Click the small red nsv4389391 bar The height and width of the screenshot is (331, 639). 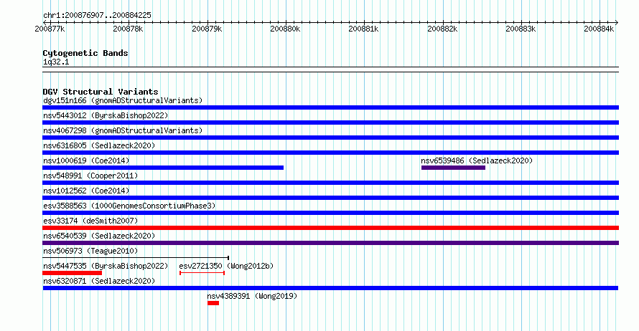[213, 303]
